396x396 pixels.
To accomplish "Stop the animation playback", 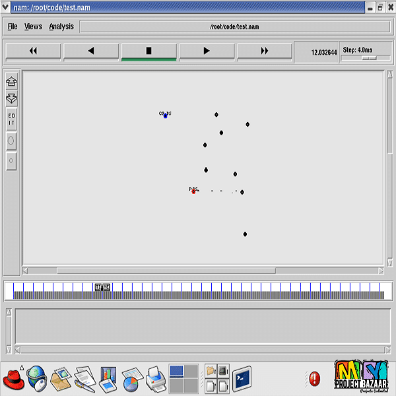I will pyautogui.click(x=148, y=51).
